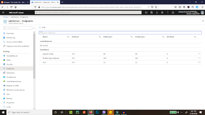Sort the table by Public port
Viewport: 205px width, 115px height.
(132, 37)
